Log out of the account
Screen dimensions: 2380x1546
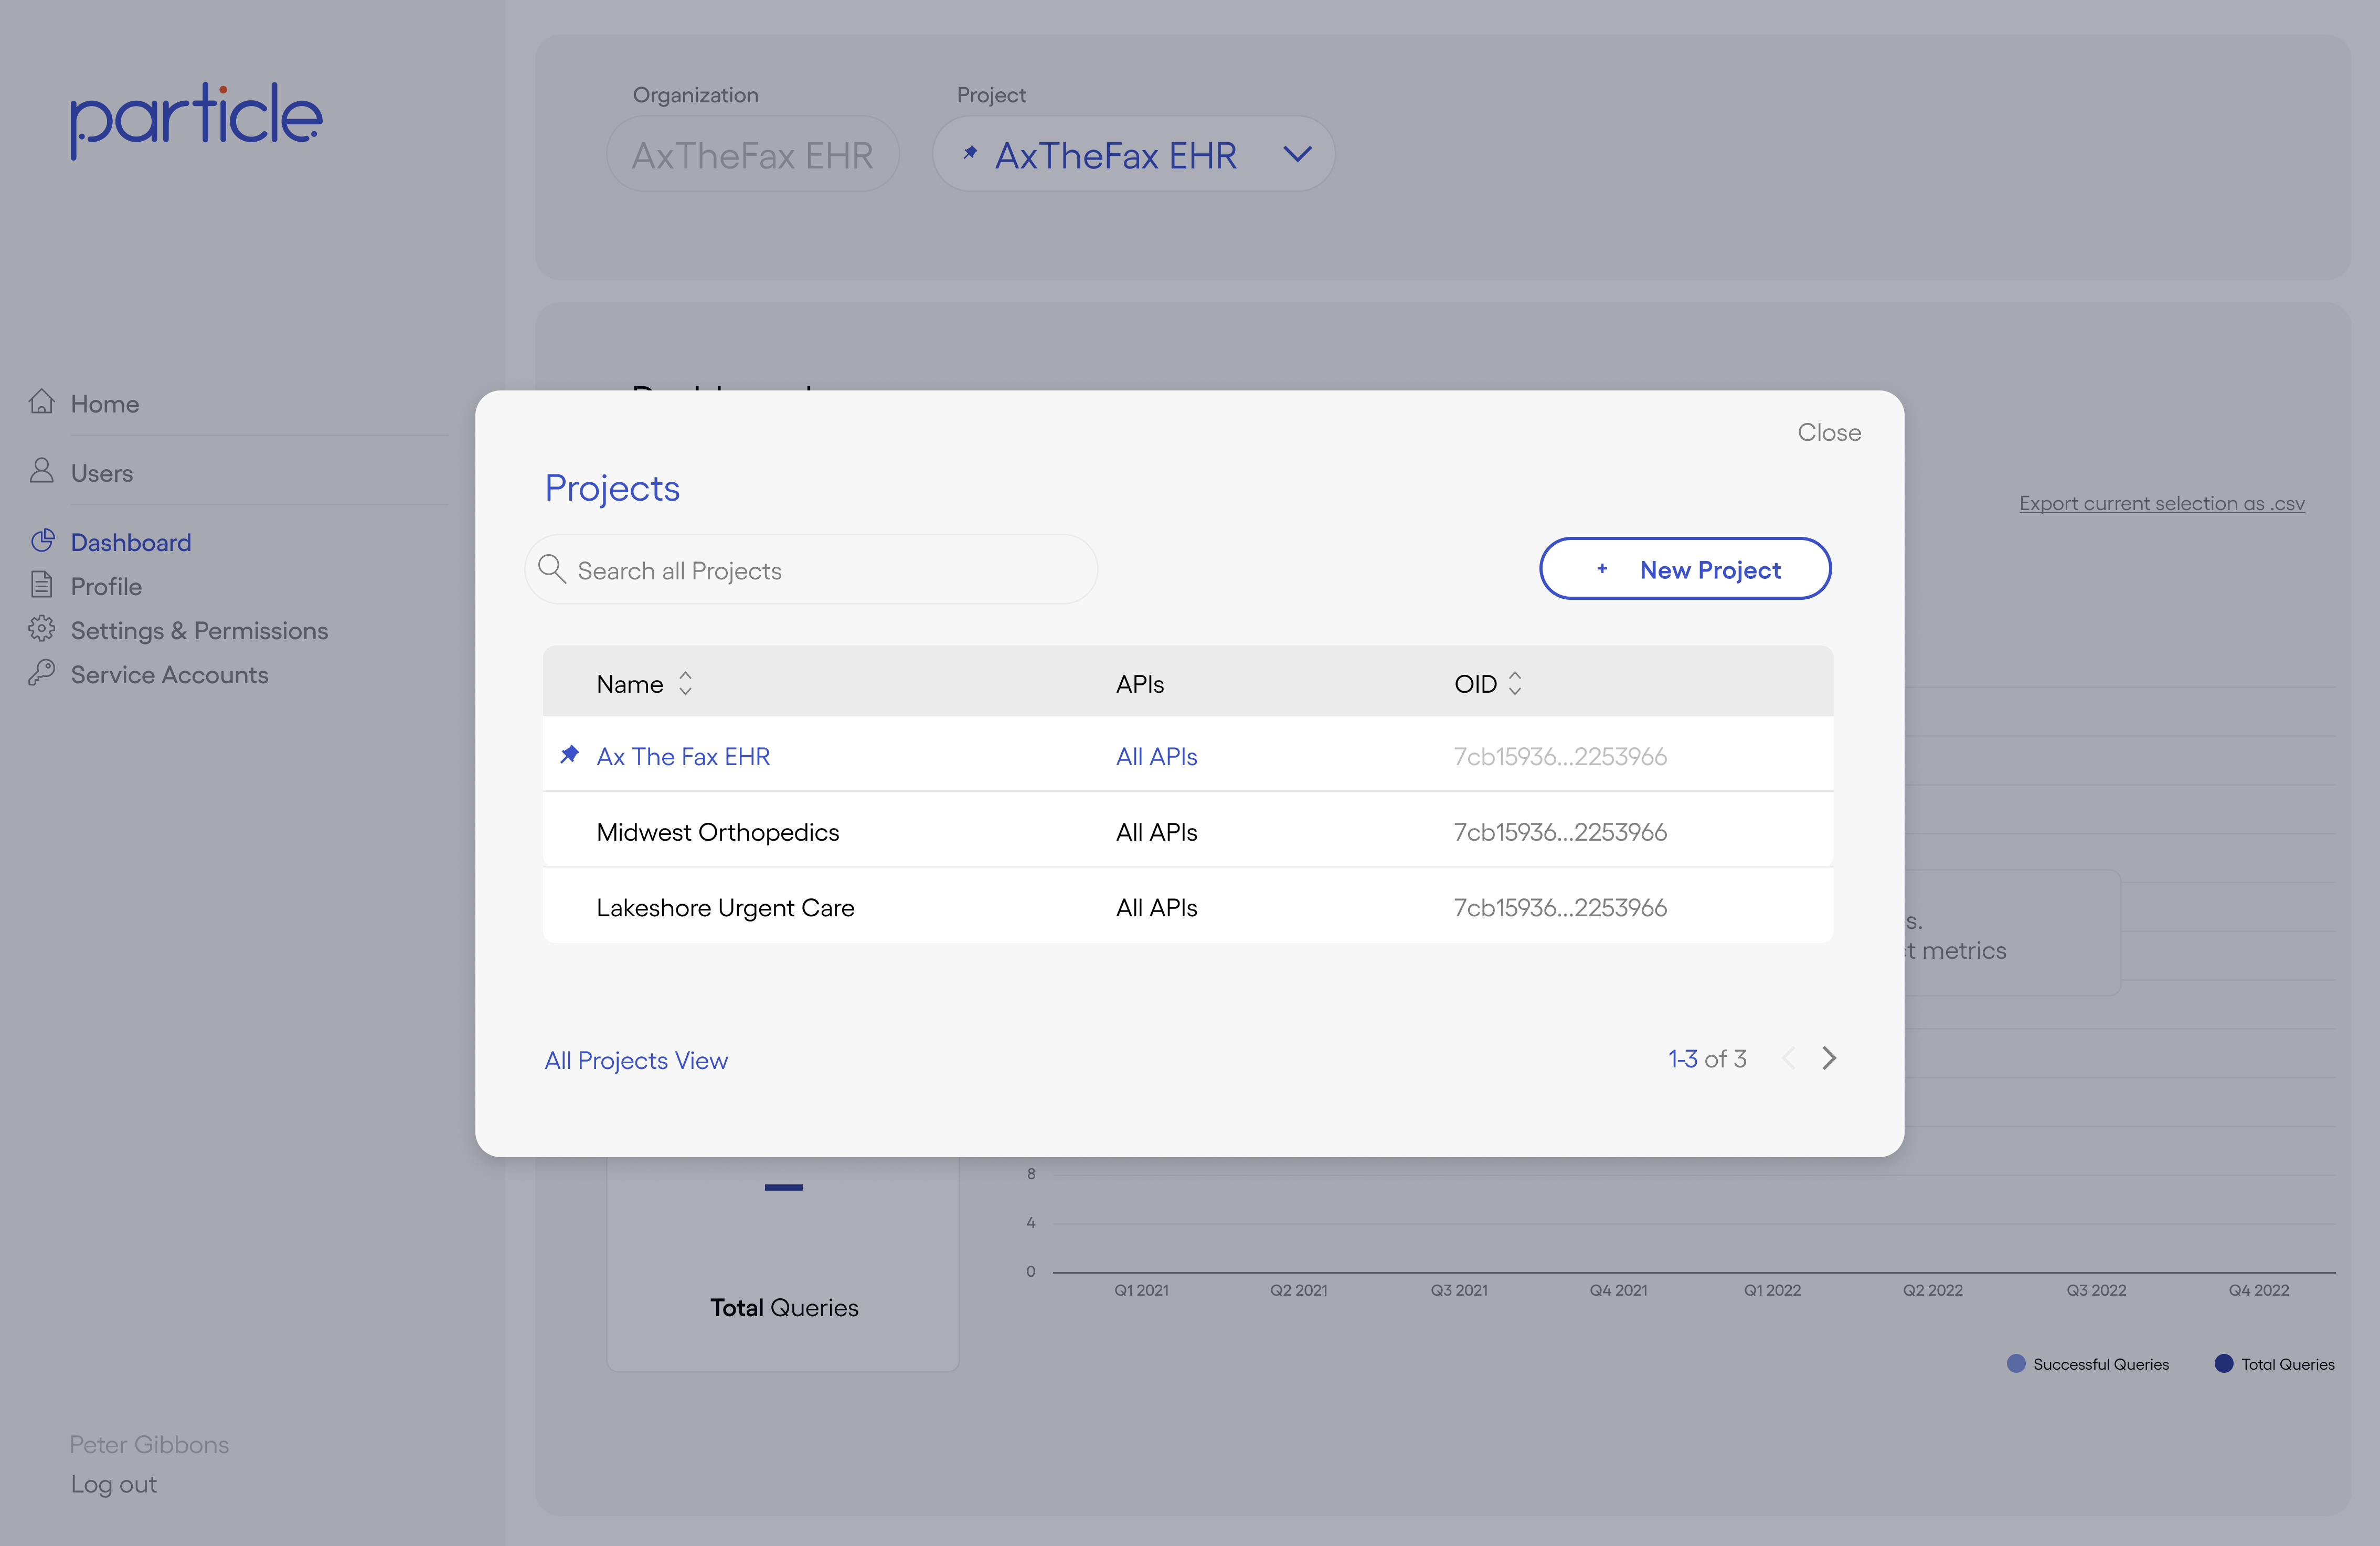click(x=113, y=1485)
